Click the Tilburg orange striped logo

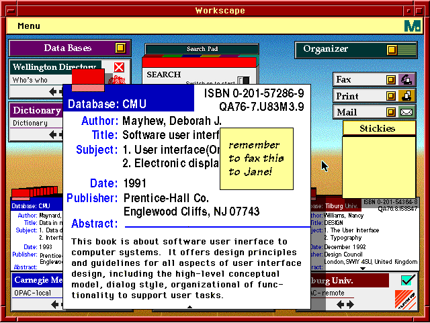(x=405, y=300)
